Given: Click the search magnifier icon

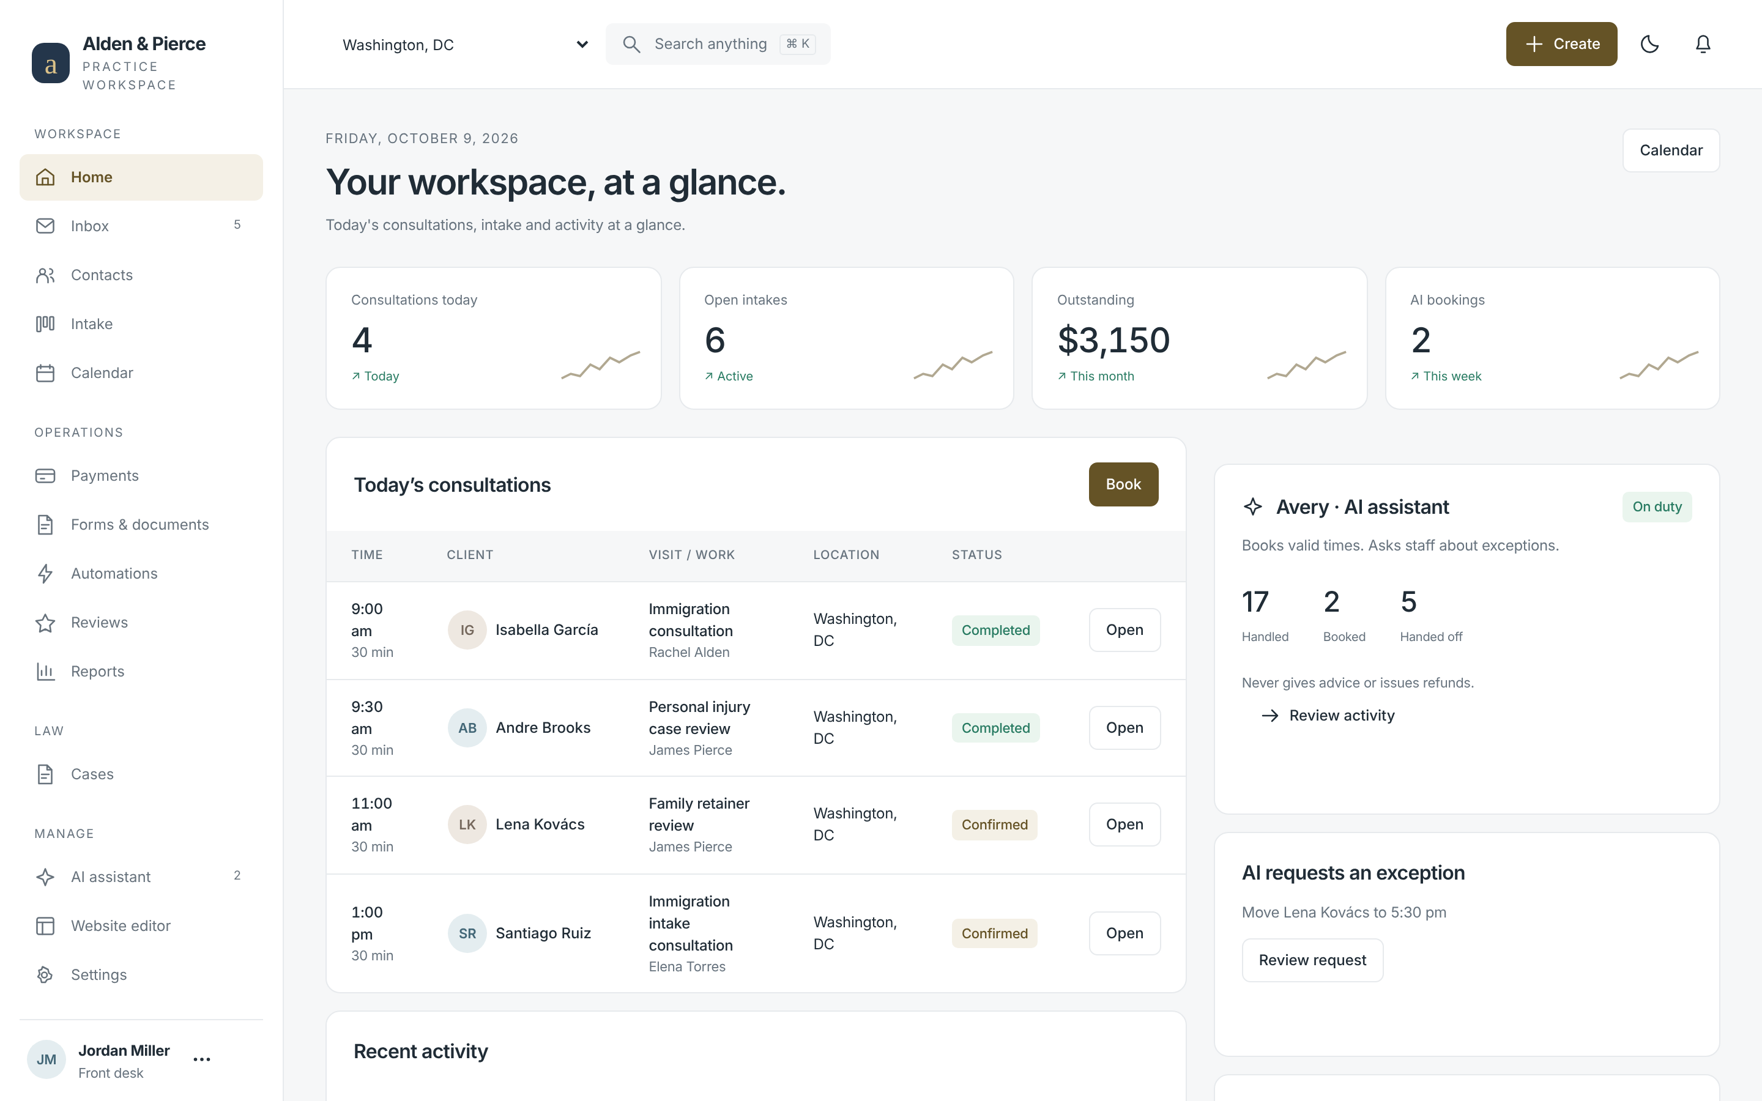Looking at the screenshot, I should pos(631,45).
